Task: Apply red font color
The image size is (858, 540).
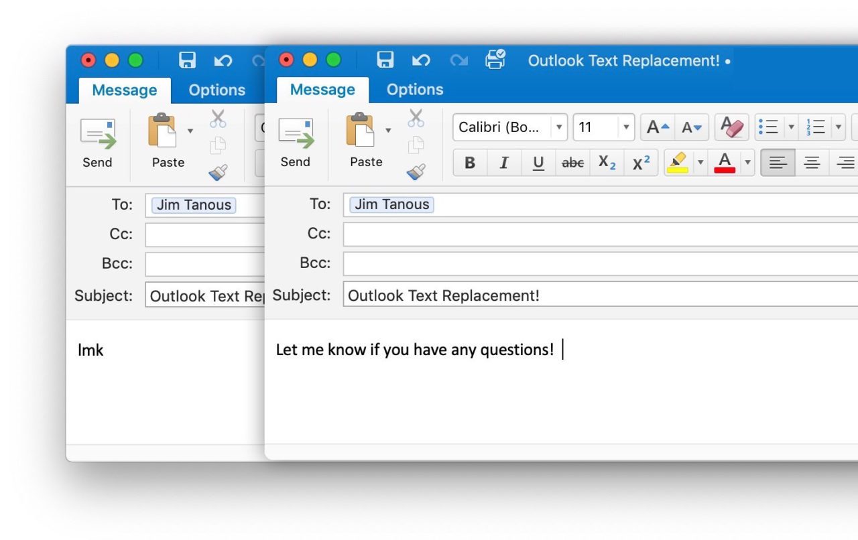Action: (x=725, y=163)
